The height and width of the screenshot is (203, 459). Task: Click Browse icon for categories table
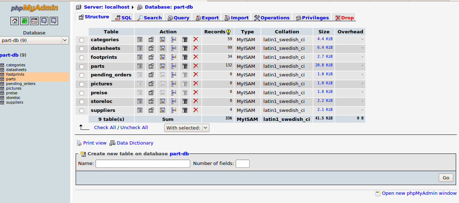(x=140, y=39)
